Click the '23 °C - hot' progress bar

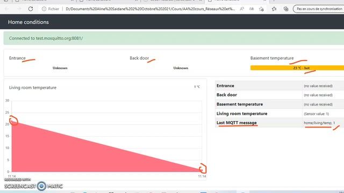(x=297, y=68)
